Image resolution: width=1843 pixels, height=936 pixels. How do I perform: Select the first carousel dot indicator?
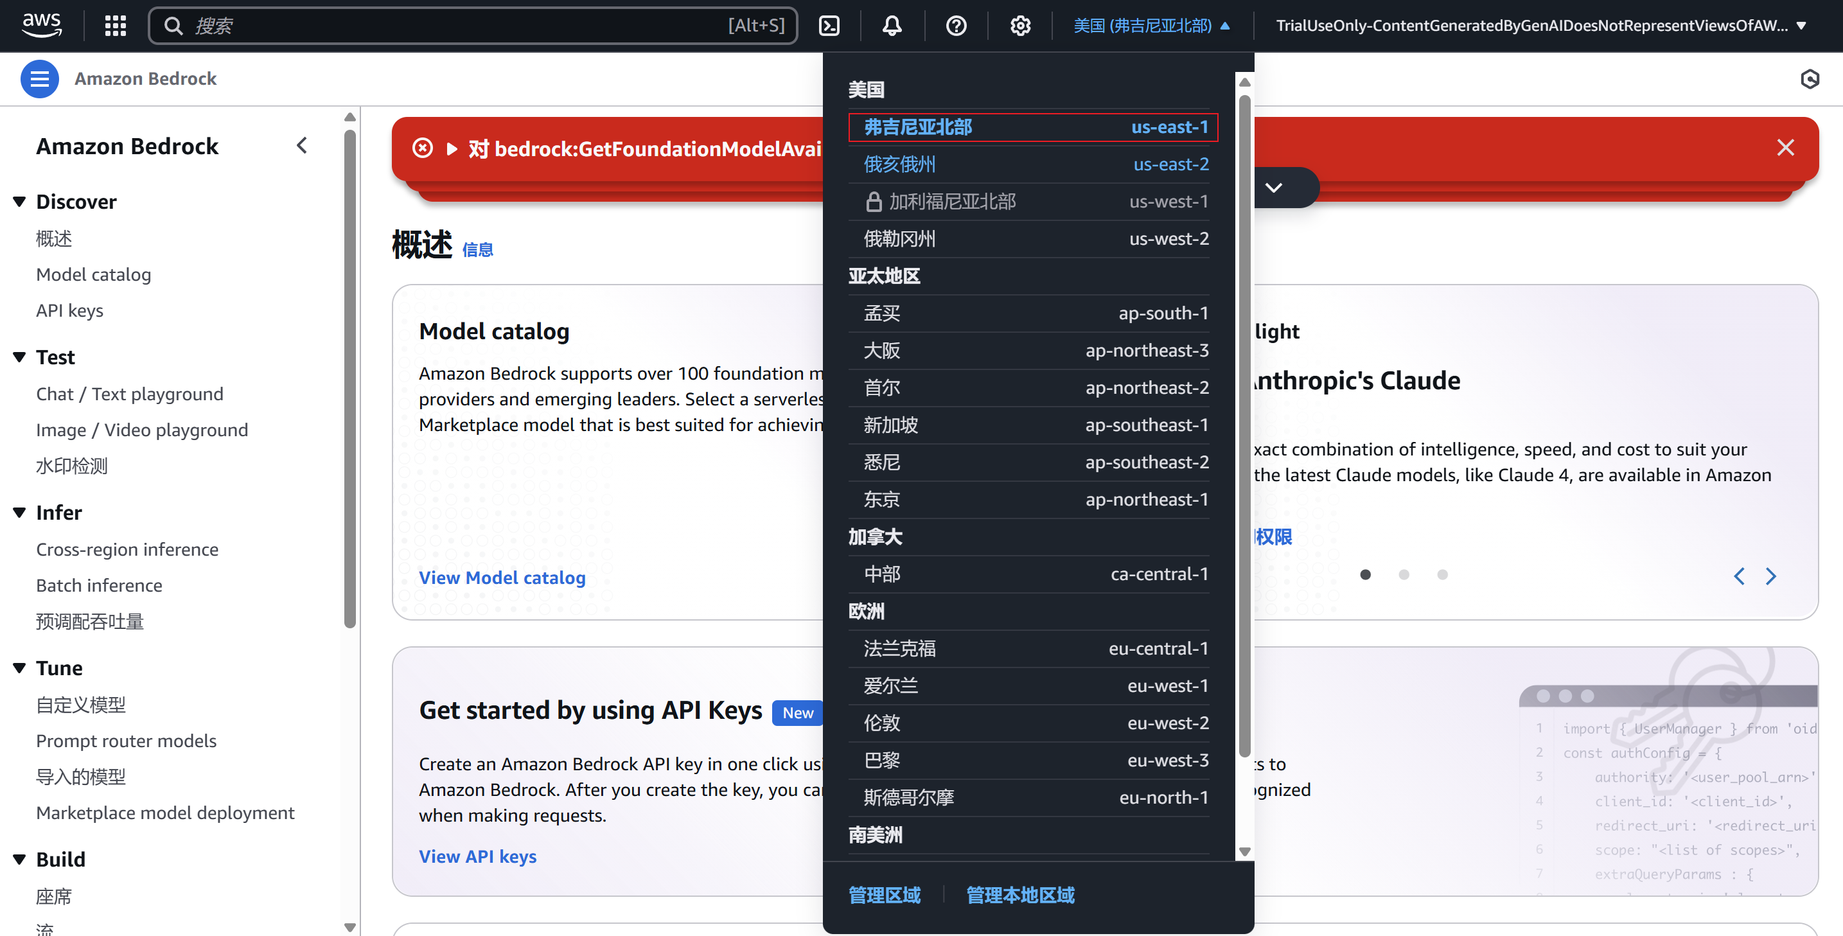[1365, 574]
